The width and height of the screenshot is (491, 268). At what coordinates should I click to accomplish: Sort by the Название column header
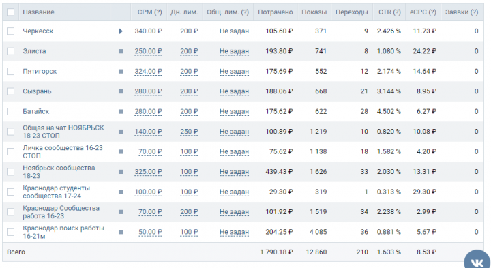click(38, 12)
